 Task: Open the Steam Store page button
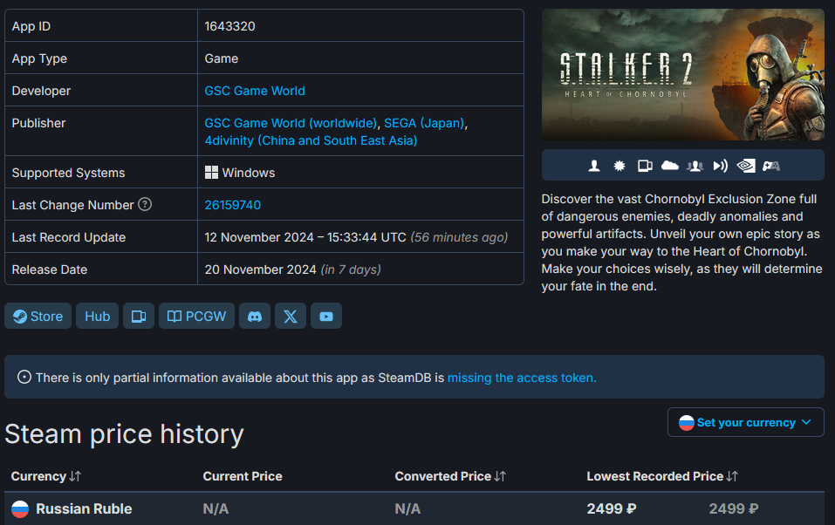[38, 317]
